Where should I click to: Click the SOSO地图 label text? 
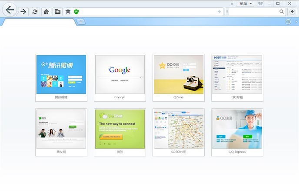pos(179,152)
